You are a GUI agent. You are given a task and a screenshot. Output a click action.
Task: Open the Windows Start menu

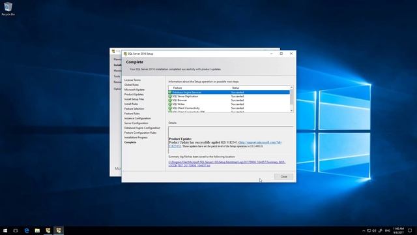5,230
